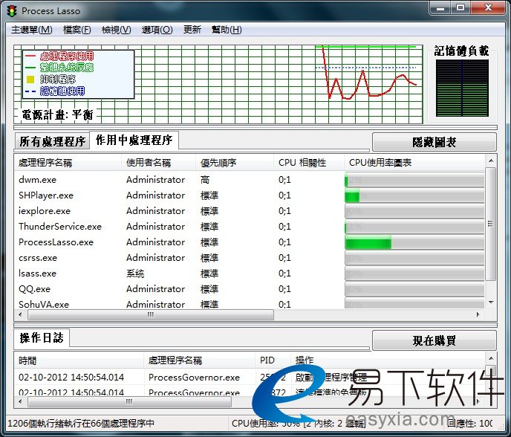Click the process list scroll-down arrow
511x437 pixels.
(x=490, y=302)
